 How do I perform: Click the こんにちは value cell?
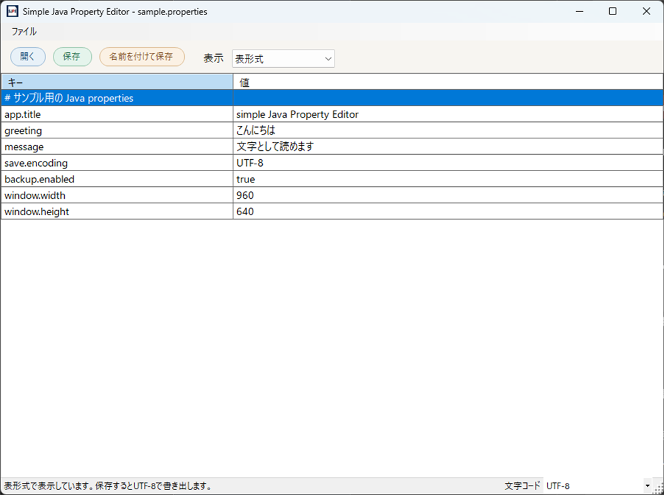click(448, 130)
